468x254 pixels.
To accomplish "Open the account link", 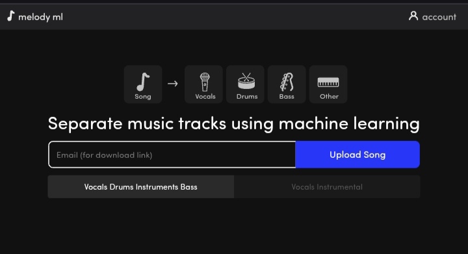I will (x=439, y=17).
